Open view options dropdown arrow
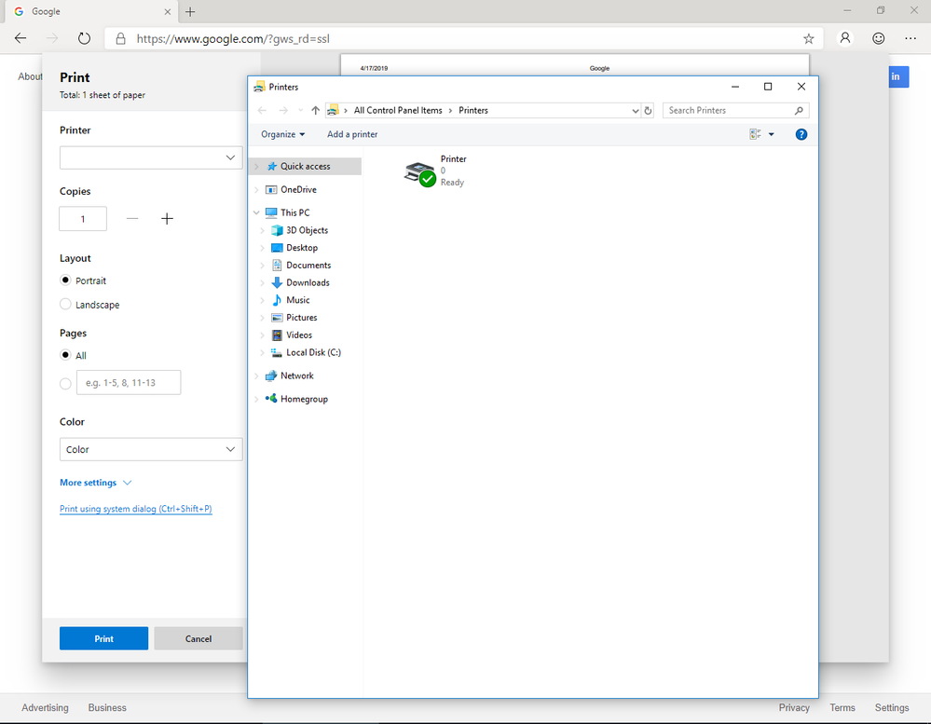The height and width of the screenshot is (724, 931). pyautogui.click(x=772, y=135)
